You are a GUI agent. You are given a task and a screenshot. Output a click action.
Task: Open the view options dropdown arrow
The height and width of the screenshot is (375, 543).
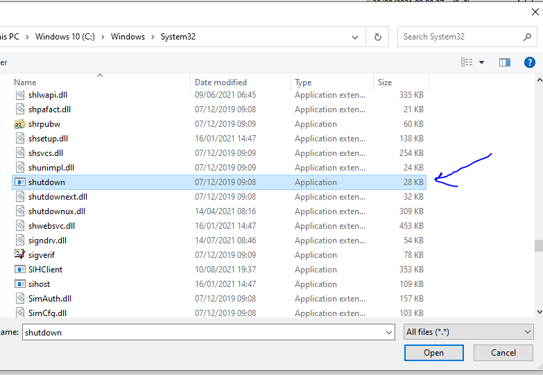(x=481, y=62)
